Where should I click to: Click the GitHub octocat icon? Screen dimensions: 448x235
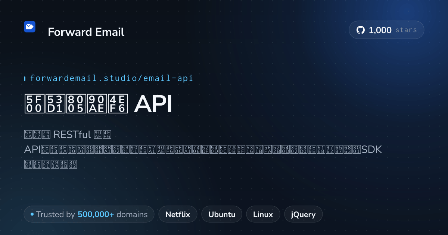pos(361,30)
